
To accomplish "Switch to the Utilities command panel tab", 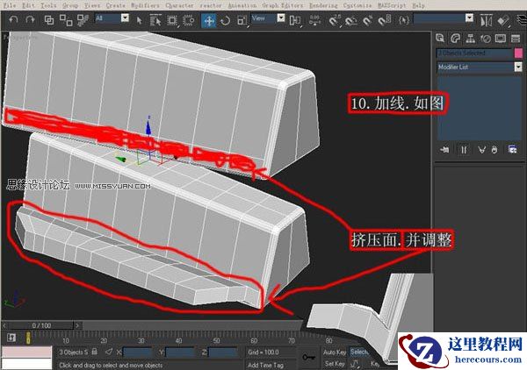I will [x=516, y=39].
